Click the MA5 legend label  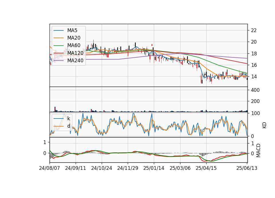click(x=72, y=30)
